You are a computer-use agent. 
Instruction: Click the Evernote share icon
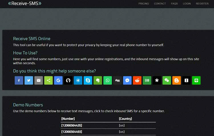tap(98, 80)
